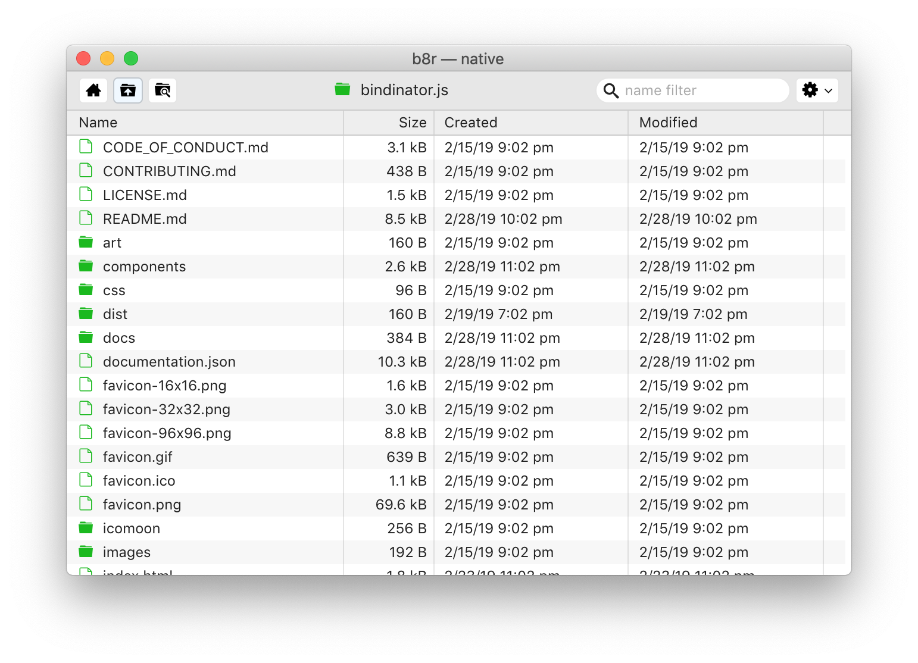Select the README.md name
The image size is (918, 663).
click(x=145, y=219)
